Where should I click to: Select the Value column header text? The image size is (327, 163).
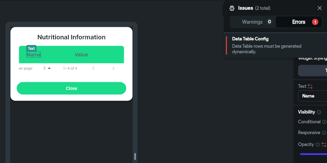coord(81,55)
